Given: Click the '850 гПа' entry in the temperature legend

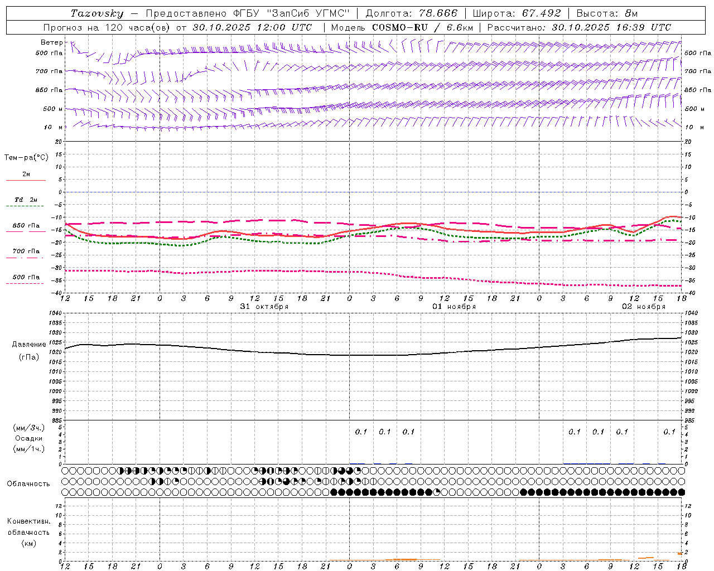Looking at the screenshot, I should pyautogui.click(x=26, y=226).
